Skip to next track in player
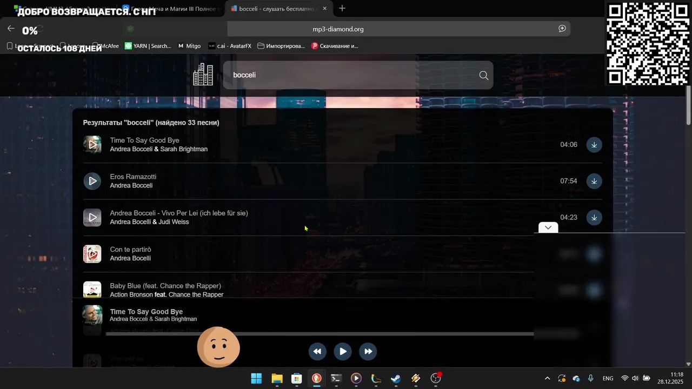 368,351
